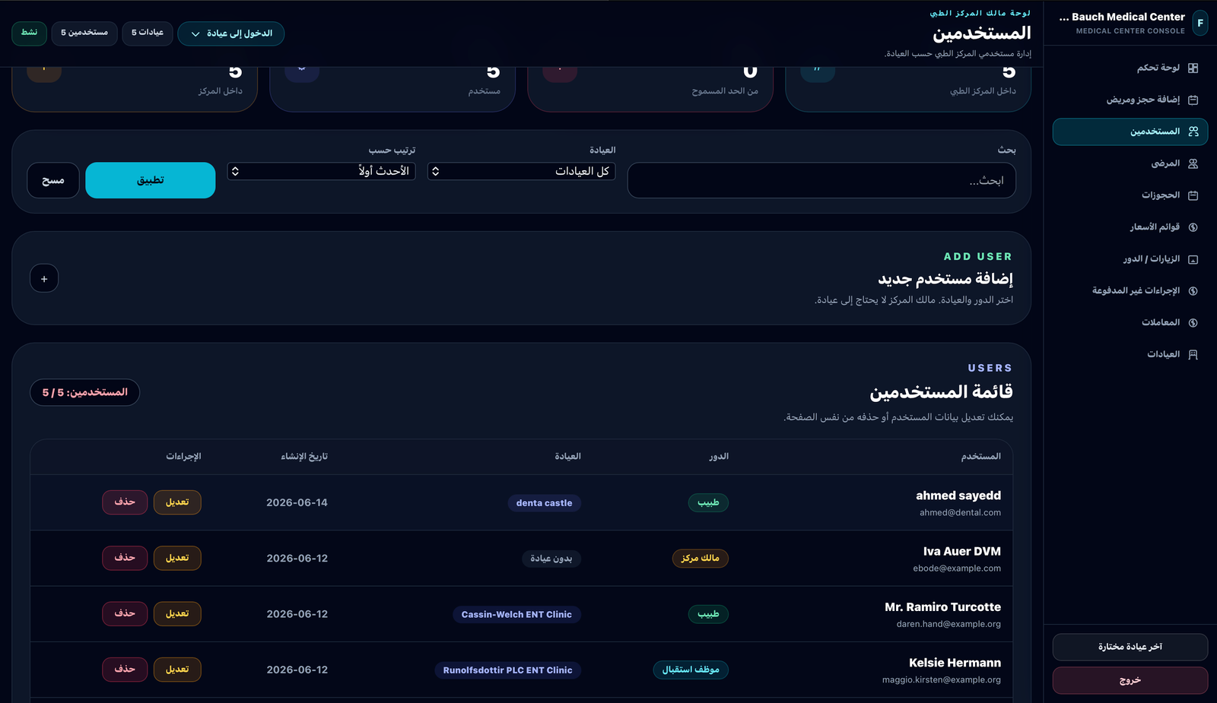Click the icon beside المعاملات
Screen dimensions: 1217x703
(x=1193, y=323)
